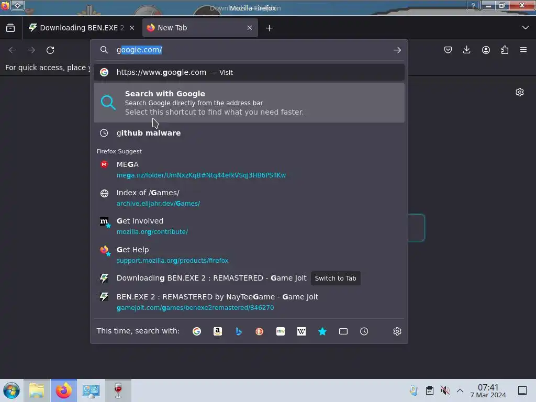Image resolution: width=536 pixels, height=402 pixels.
Task: Toggle muted volume in system tray
Action: tap(445, 390)
